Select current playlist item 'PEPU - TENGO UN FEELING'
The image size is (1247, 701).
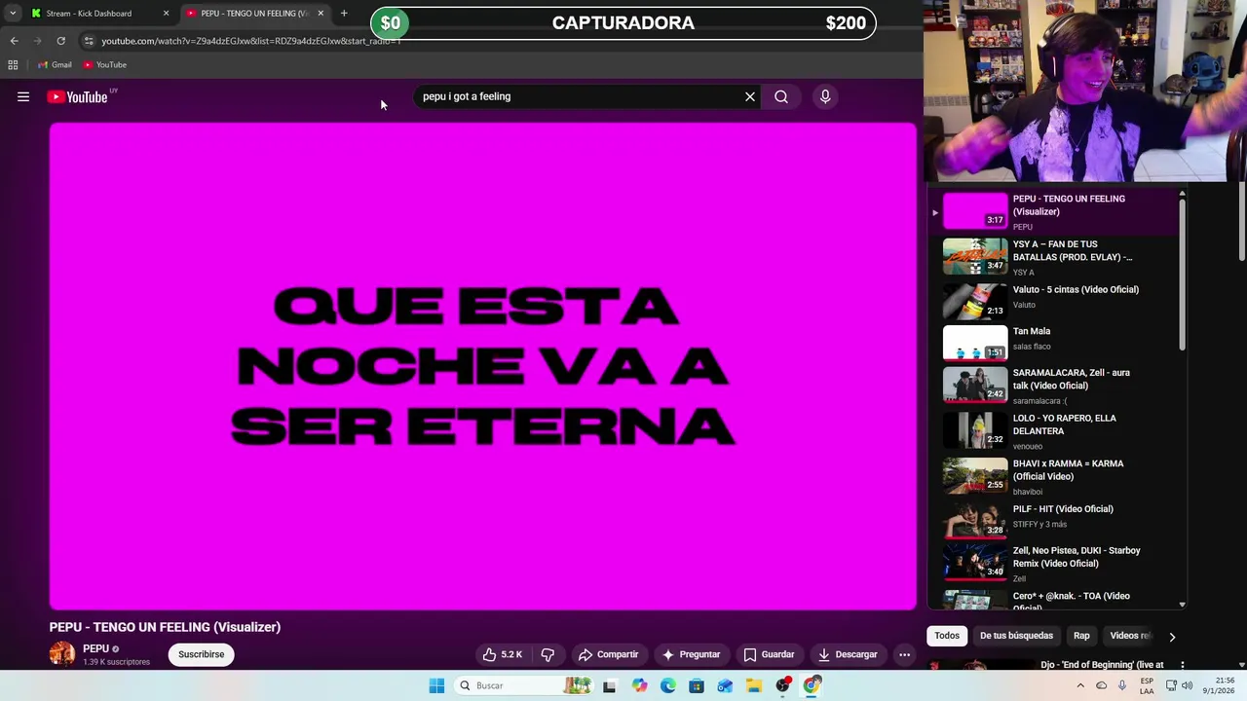click(1055, 211)
